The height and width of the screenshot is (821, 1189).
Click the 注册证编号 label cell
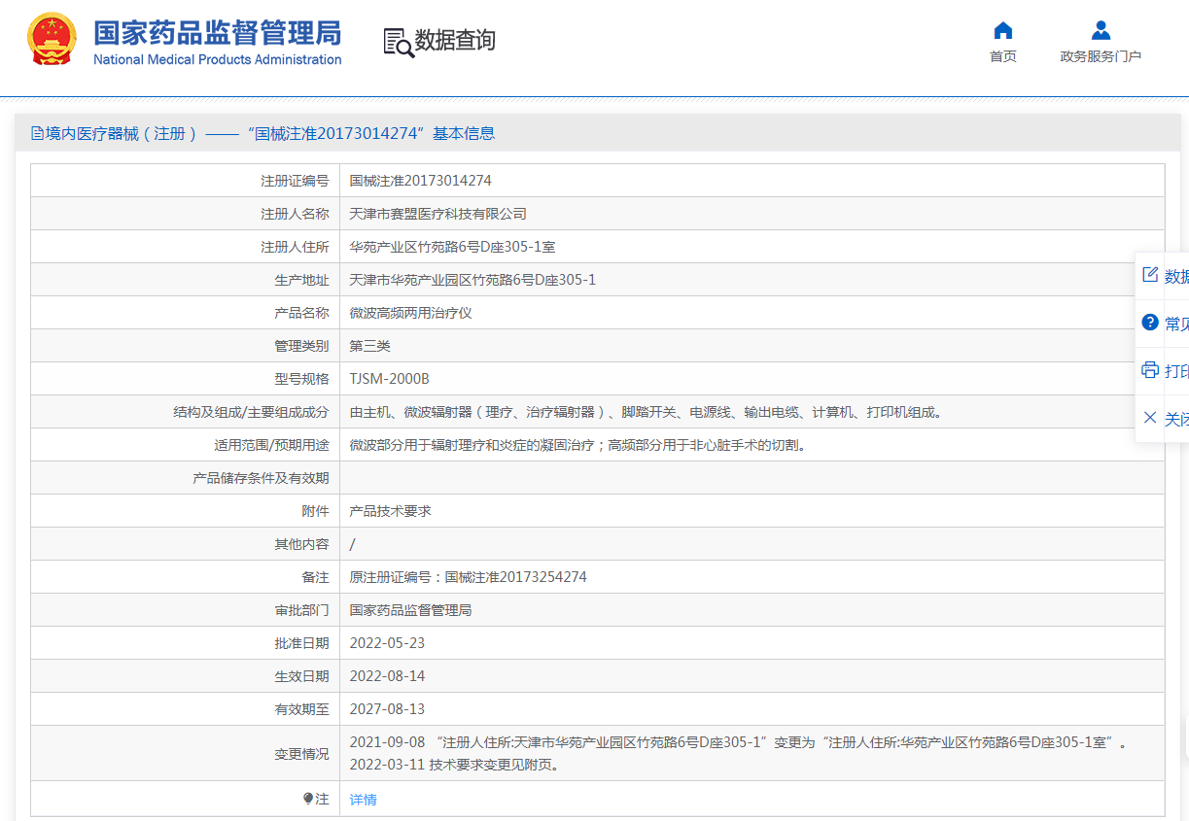point(186,181)
